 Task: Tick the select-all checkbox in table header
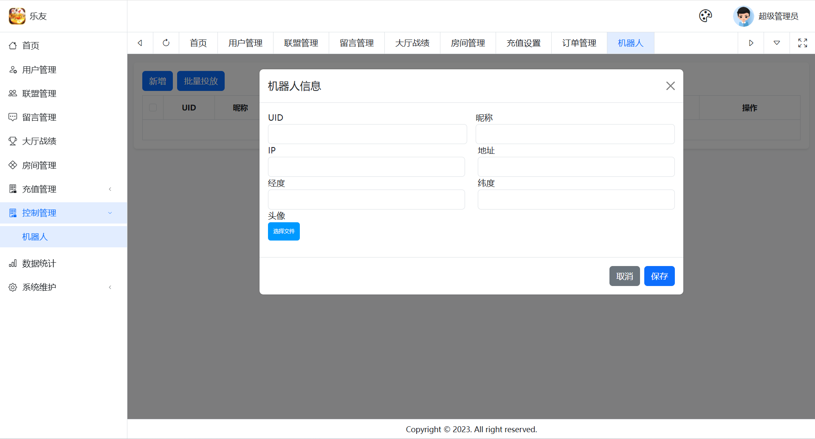tap(153, 108)
